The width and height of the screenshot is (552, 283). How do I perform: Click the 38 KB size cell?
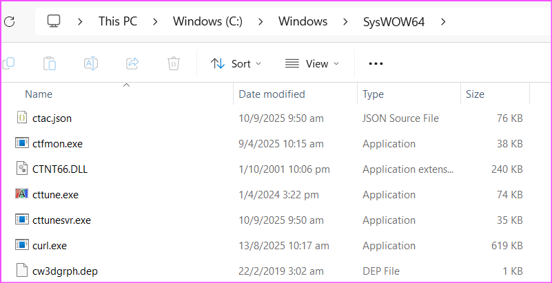[510, 144]
